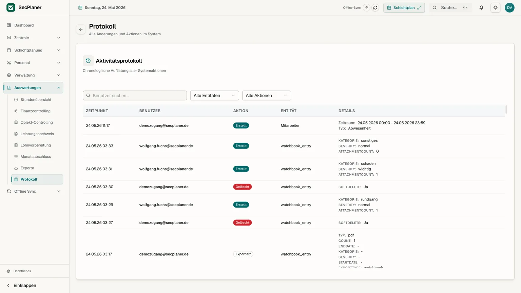Open Monatsabschluss in the sidebar
Image resolution: width=521 pixels, height=293 pixels.
tap(37, 157)
